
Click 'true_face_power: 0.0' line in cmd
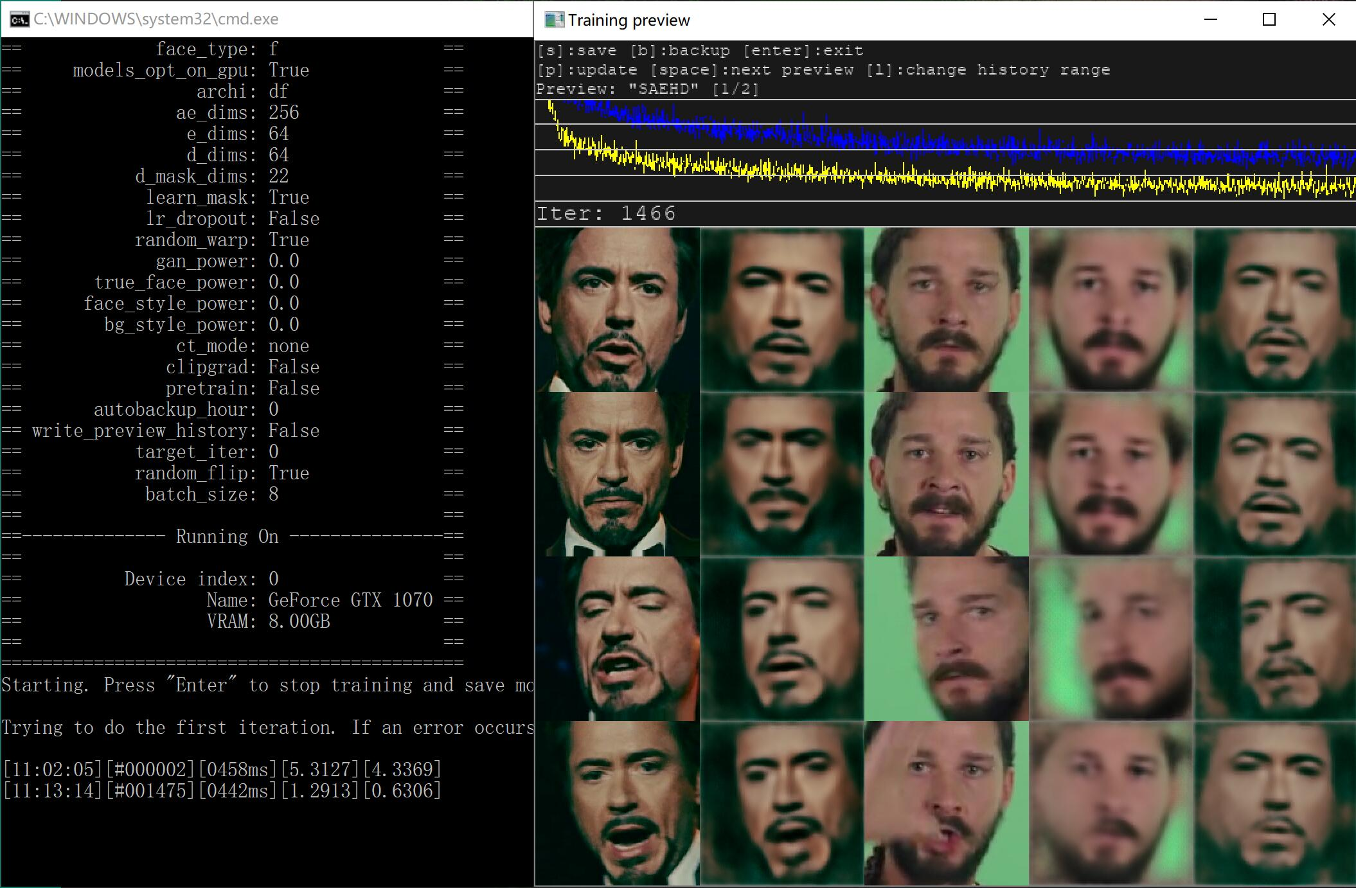(x=197, y=282)
